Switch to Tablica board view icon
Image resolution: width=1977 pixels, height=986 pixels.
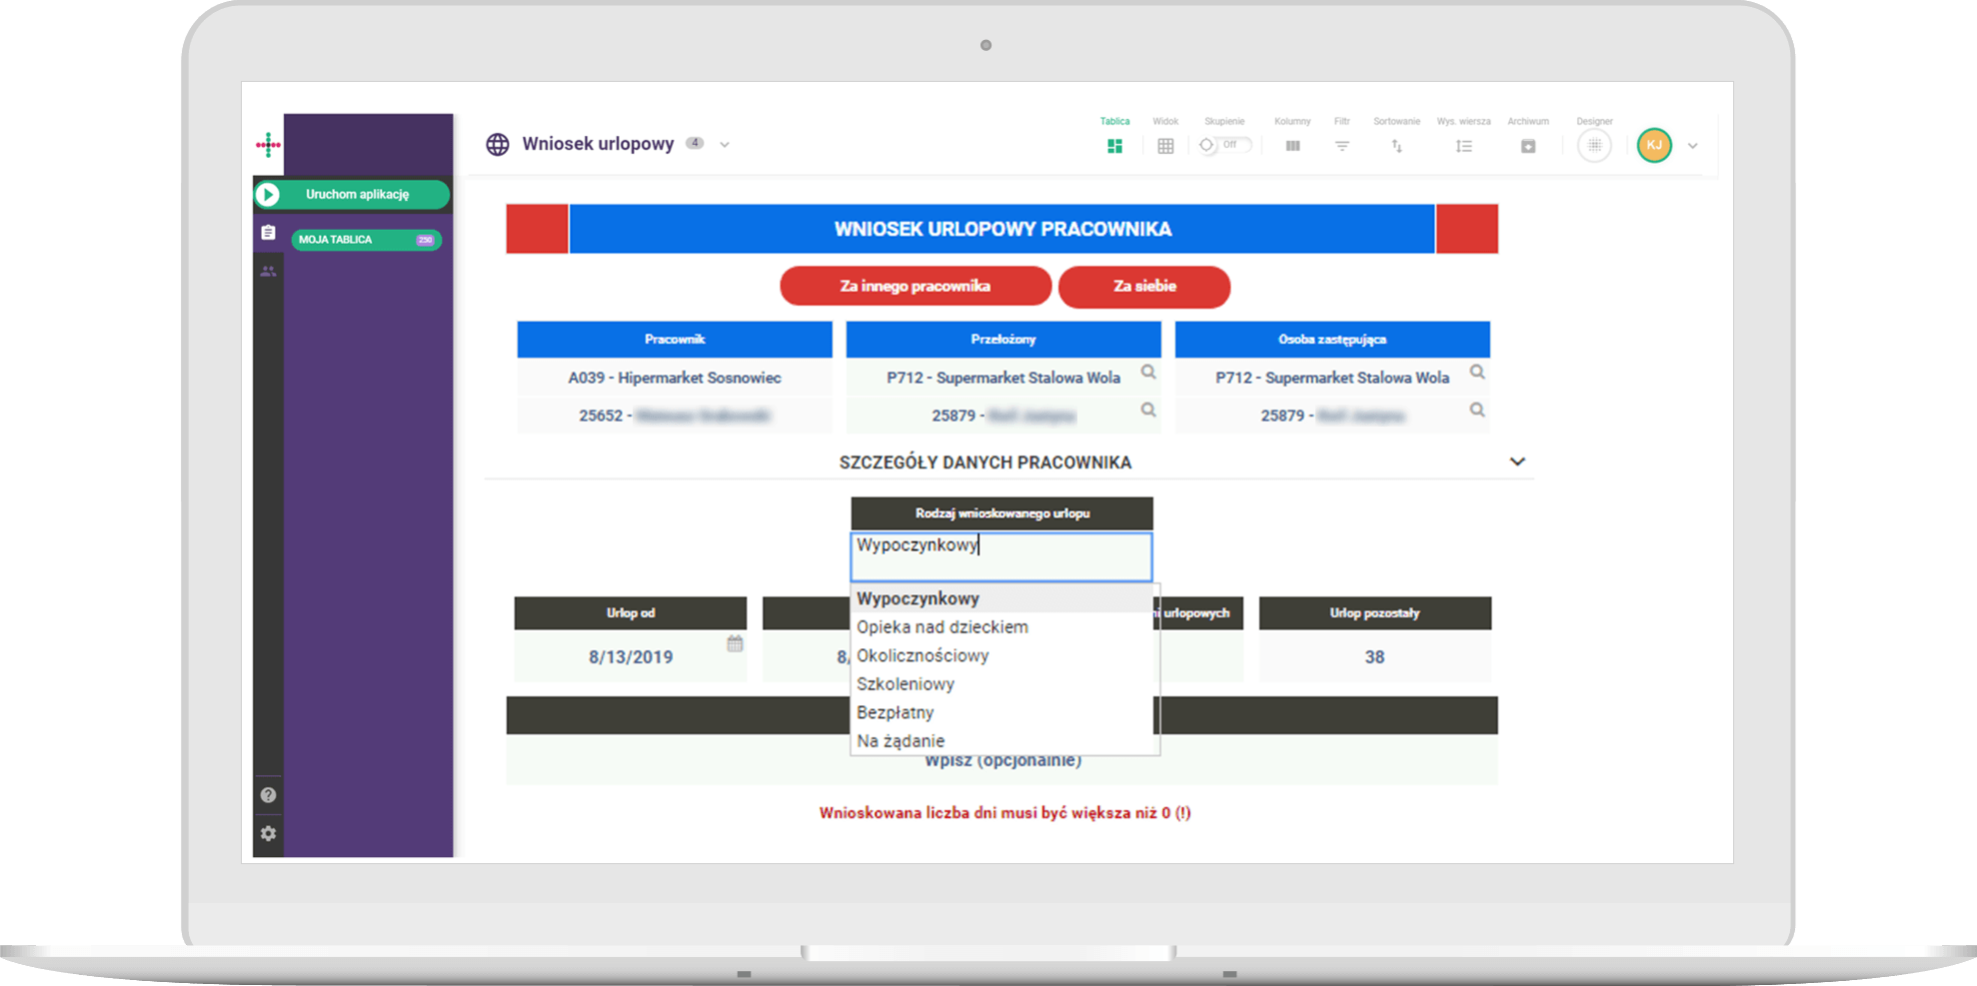[1114, 146]
